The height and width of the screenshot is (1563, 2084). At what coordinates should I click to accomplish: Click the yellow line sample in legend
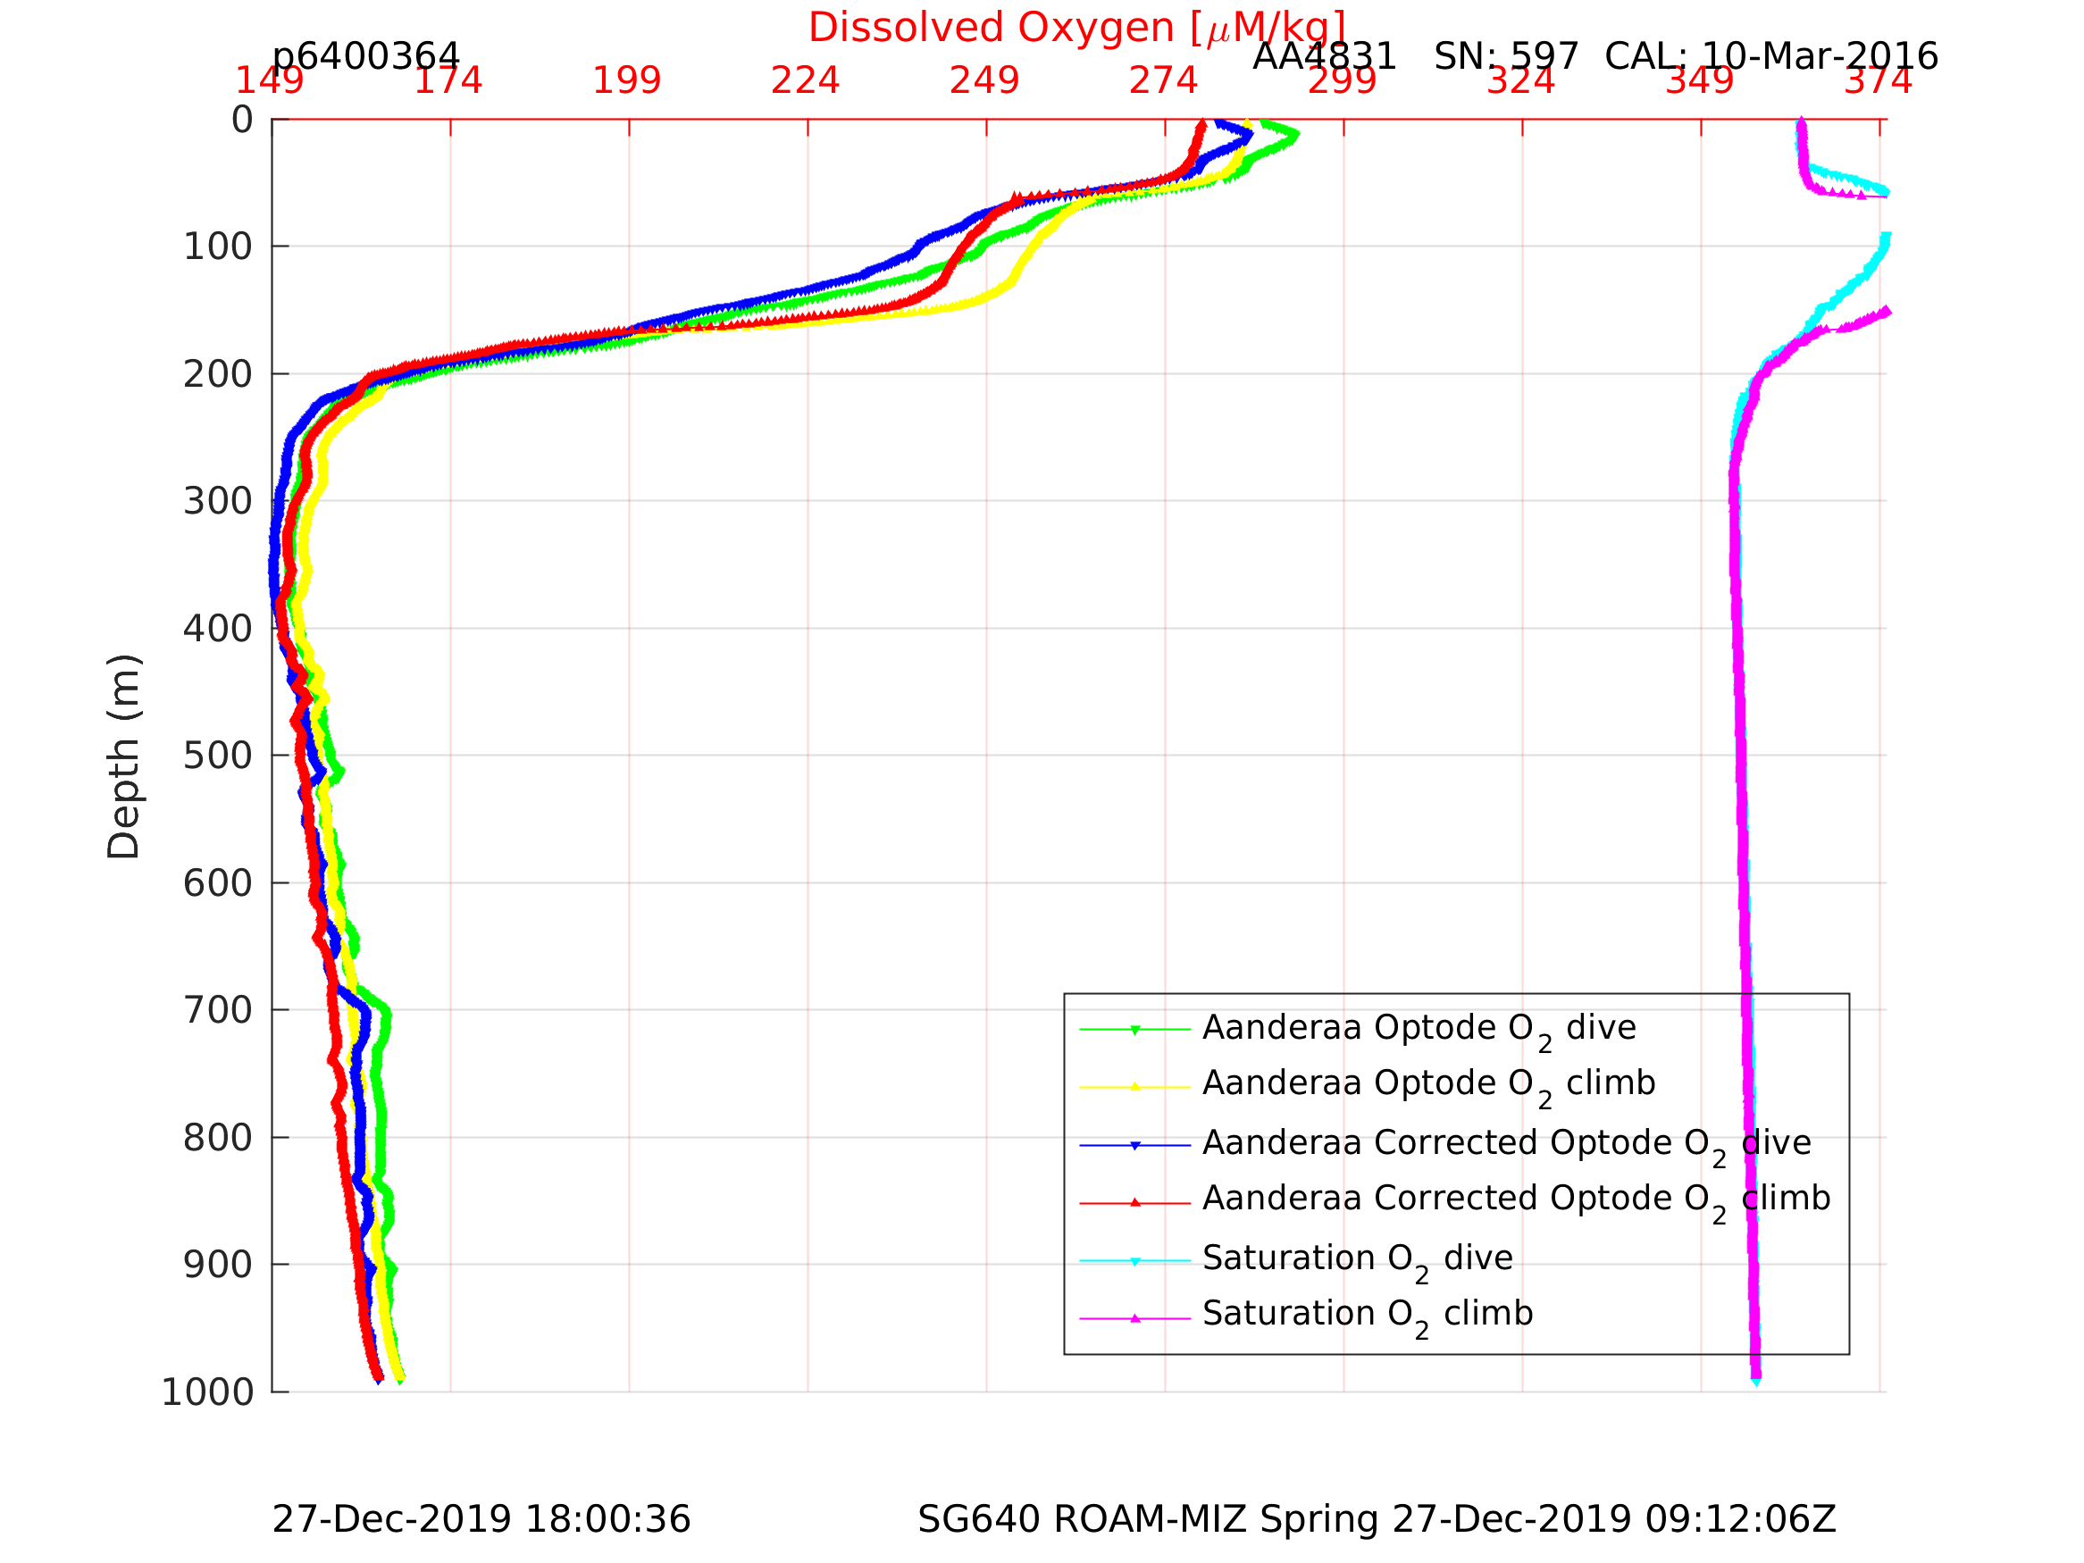[1135, 1087]
